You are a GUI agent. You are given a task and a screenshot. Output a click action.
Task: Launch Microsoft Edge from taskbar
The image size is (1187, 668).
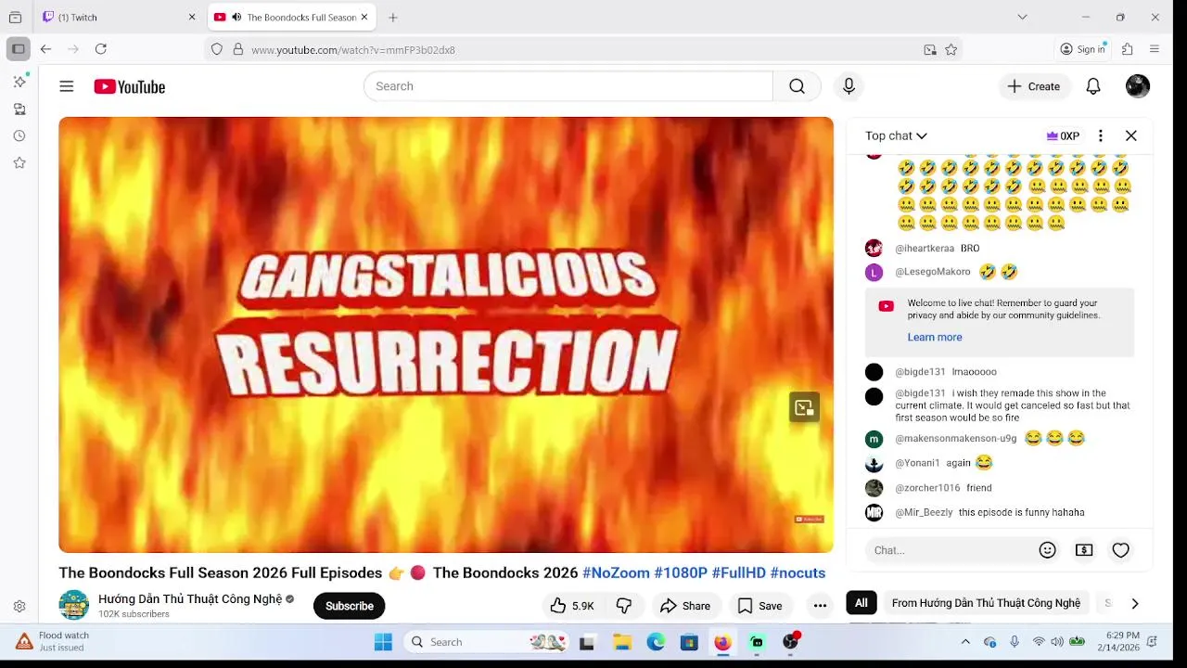(656, 642)
